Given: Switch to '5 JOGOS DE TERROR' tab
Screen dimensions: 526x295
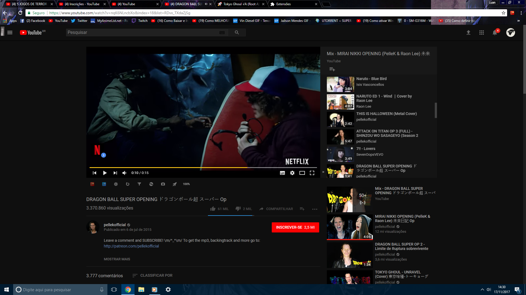Looking at the screenshot, I should click(29, 4).
